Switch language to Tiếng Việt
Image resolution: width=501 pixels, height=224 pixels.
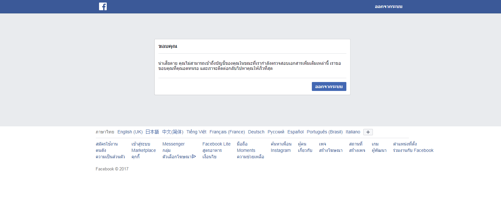point(197,132)
